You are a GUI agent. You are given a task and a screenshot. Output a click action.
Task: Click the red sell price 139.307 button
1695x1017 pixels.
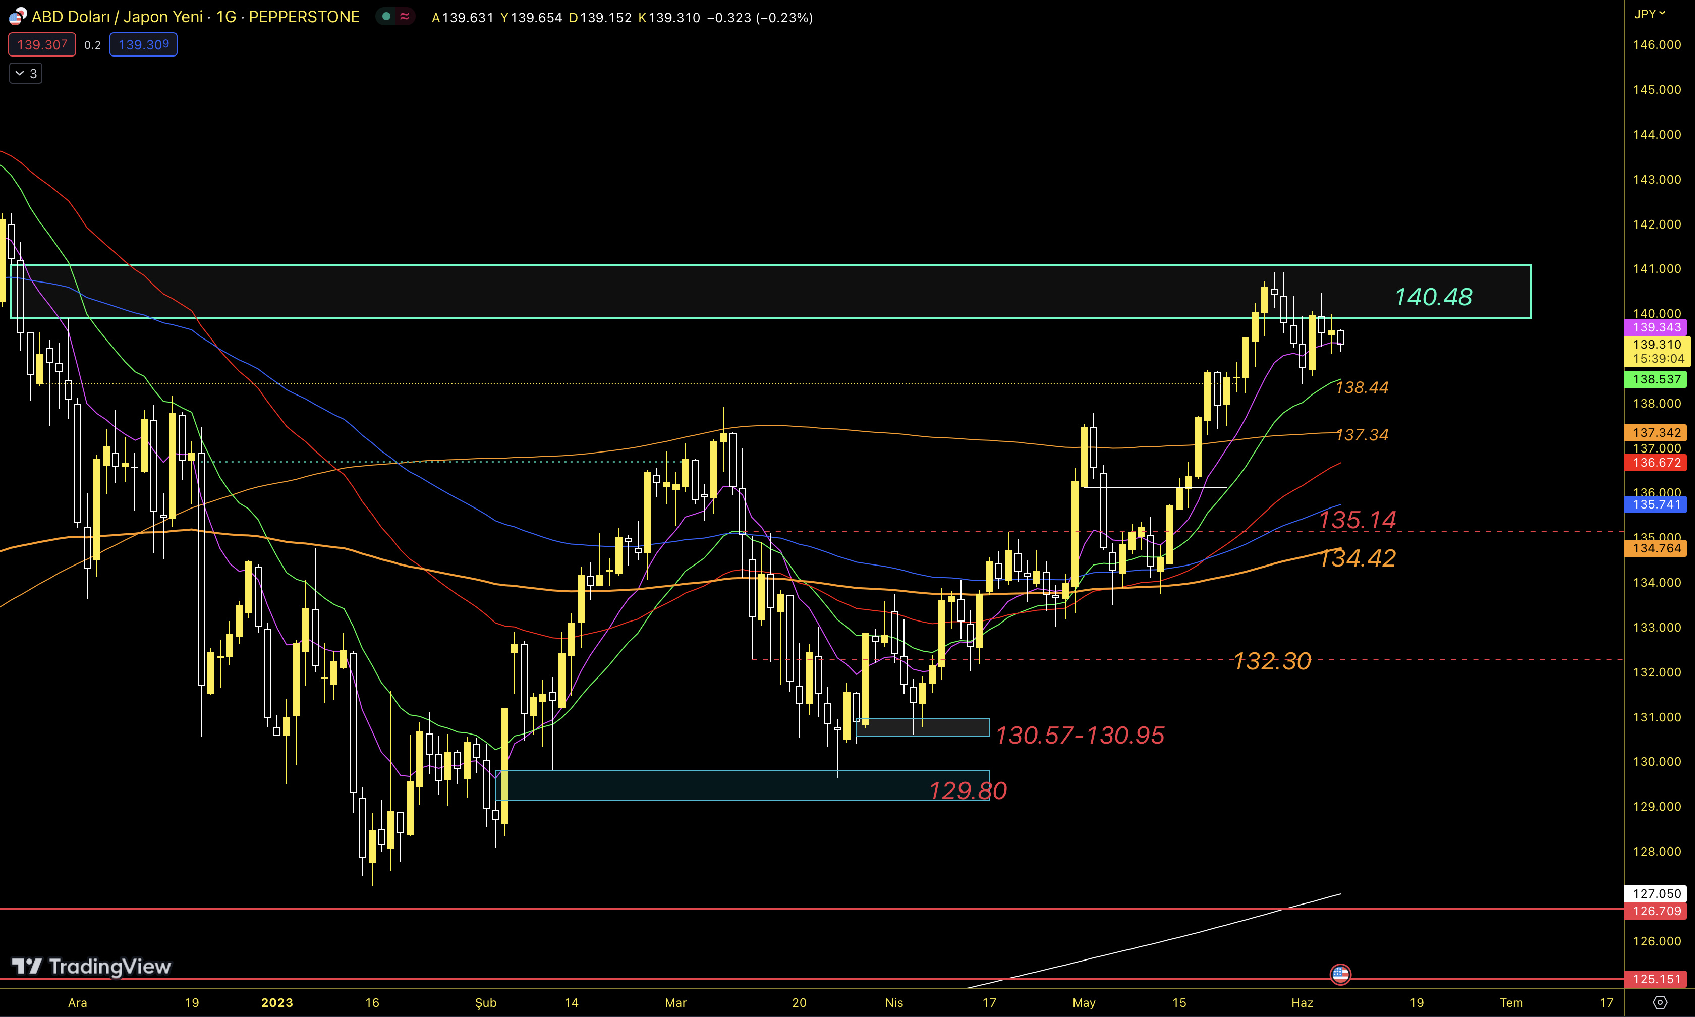pyautogui.click(x=42, y=44)
